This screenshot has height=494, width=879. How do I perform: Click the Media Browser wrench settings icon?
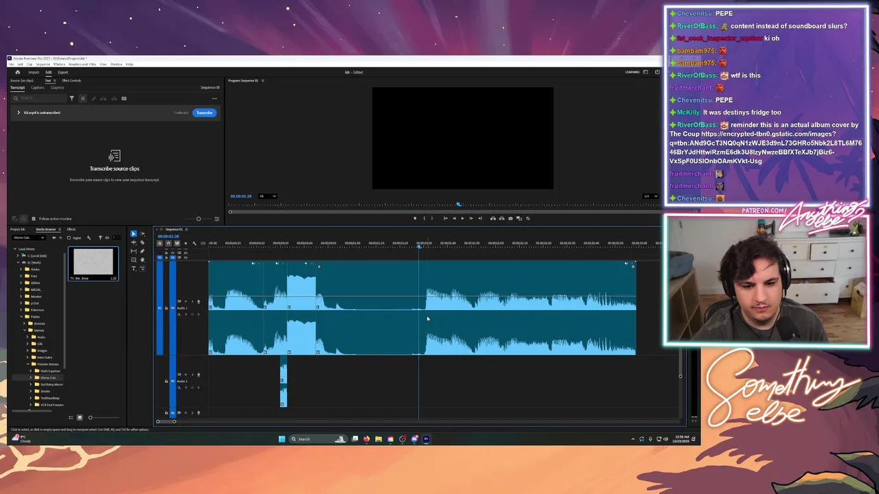(89, 237)
